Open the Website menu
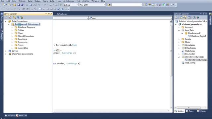 [x=22, y=1]
